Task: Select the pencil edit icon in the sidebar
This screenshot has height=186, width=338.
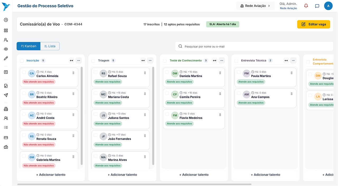Action: coord(6,59)
